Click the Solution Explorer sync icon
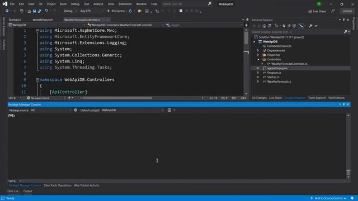Viewport: 358px width, 201px height. click(284, 26)
